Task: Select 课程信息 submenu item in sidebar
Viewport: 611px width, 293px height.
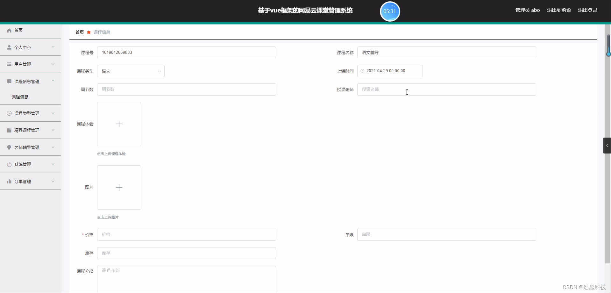Action: pyautogui.click(x=20, y=96)
